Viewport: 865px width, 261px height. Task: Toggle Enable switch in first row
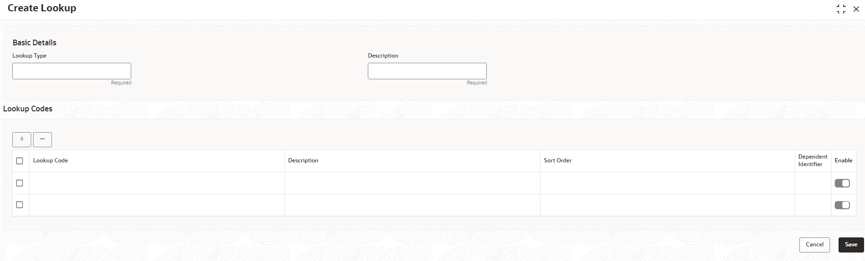842,183
